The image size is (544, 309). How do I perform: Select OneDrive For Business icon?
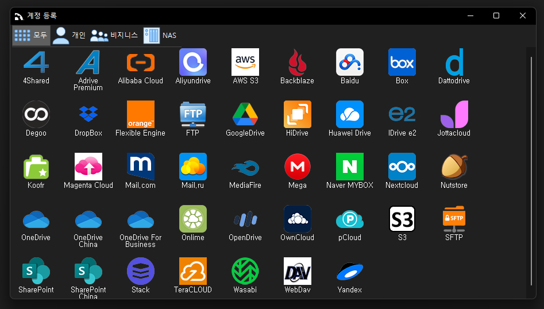point(141,219)
